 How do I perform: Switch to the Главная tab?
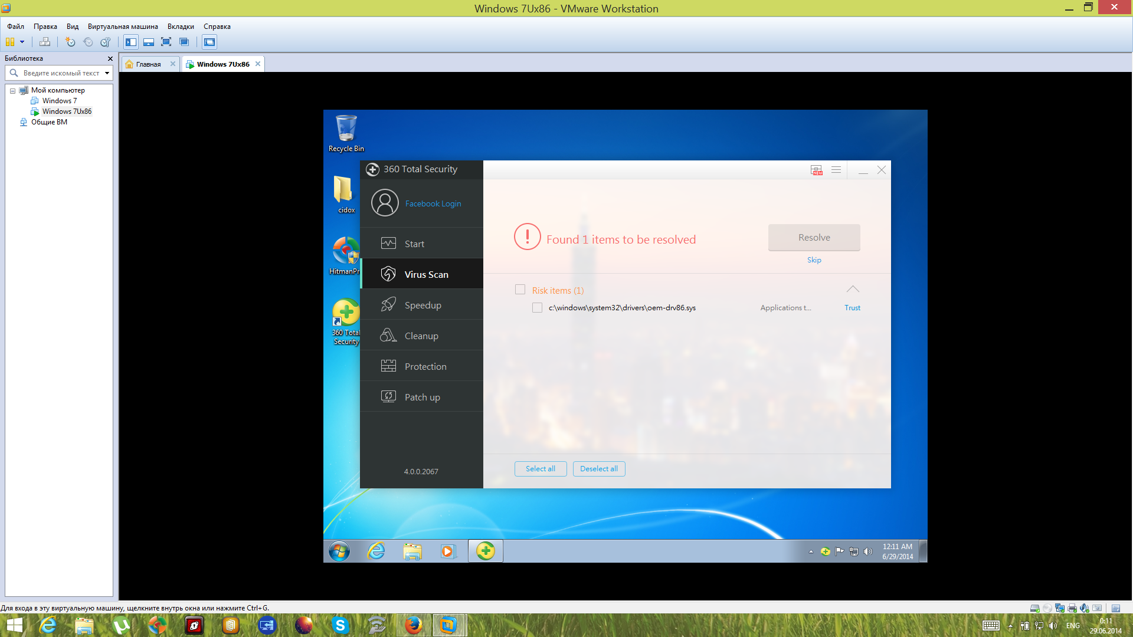(148, 64)
